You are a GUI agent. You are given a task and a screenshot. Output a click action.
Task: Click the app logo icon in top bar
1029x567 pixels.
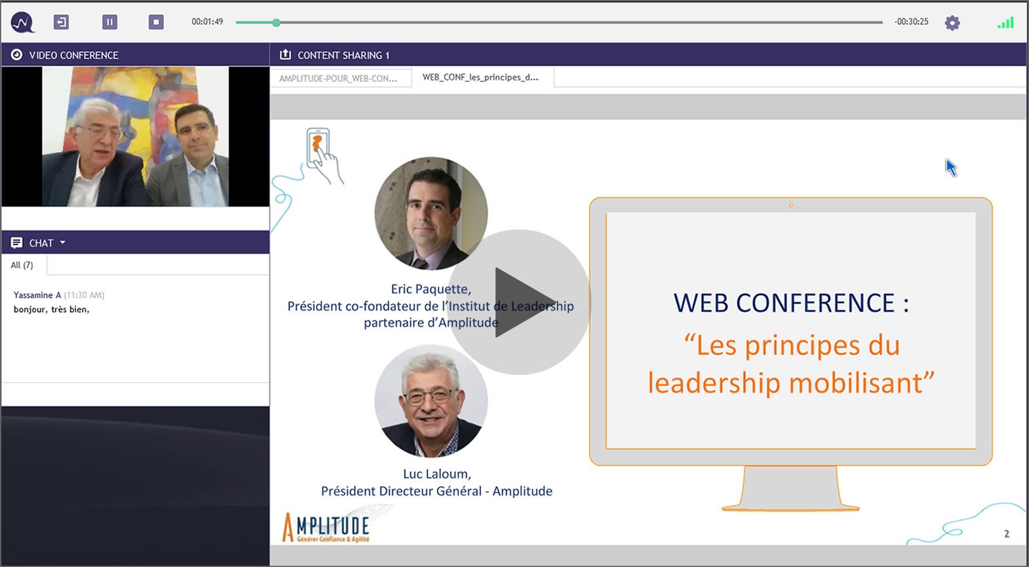(x=22, y=22)
